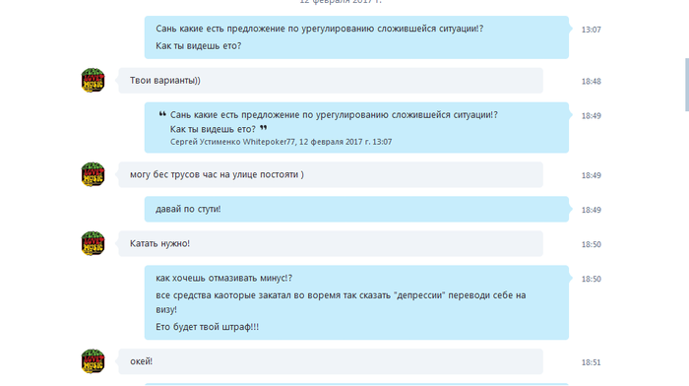Select message "могу бес трусов час на улице постояти )"

[331, 174]
